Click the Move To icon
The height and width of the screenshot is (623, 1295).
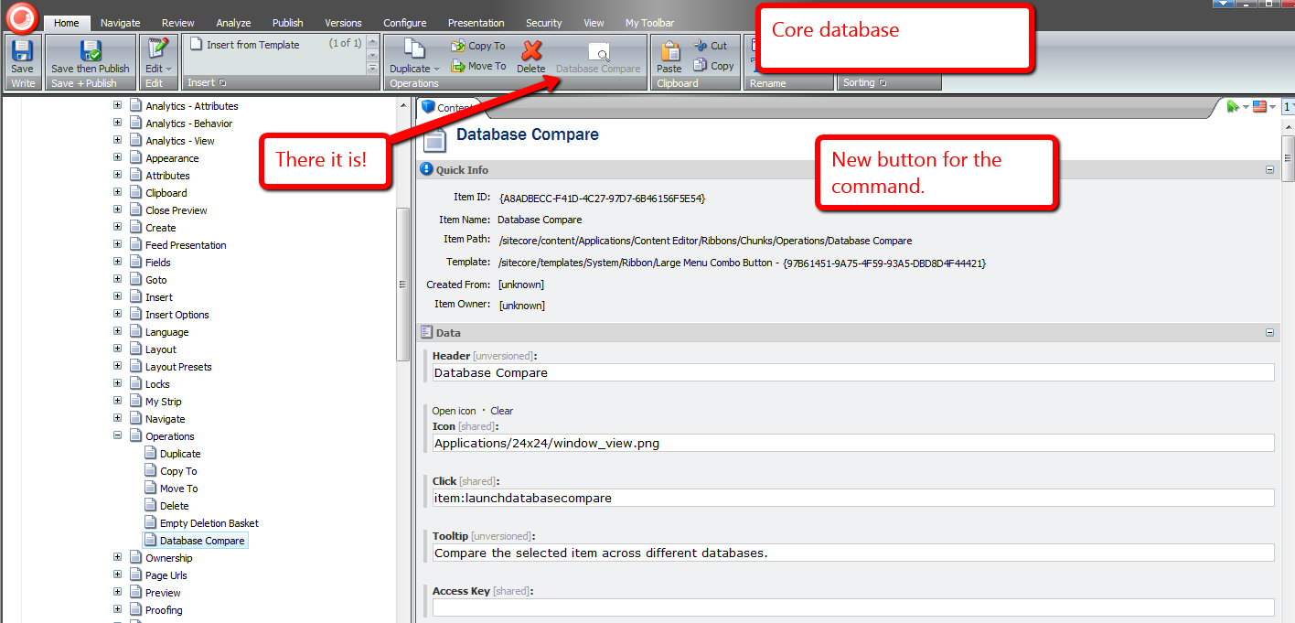(x=458, y=66)
